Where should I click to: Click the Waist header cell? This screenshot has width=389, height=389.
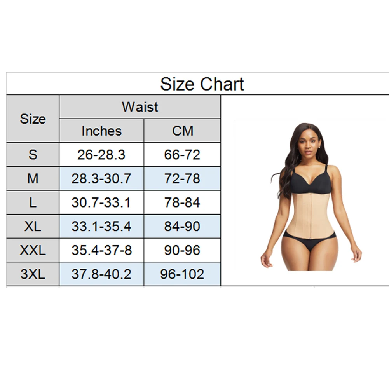click(x=140, y=107)
